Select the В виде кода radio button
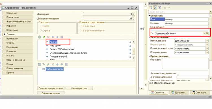This screenshot has height=109, width=212. (x=81, y=26)
